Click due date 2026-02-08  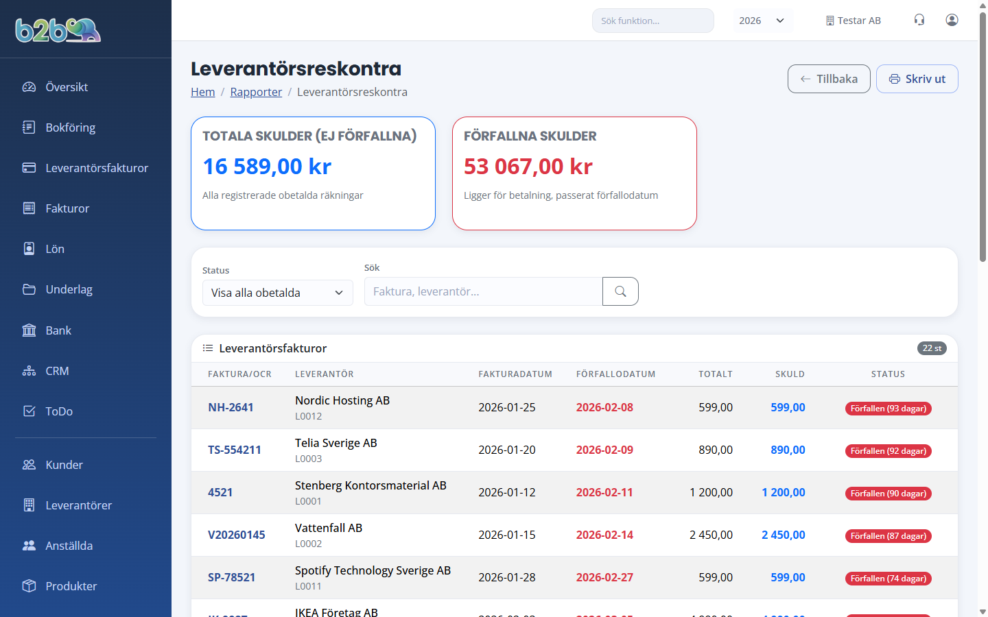604,407
